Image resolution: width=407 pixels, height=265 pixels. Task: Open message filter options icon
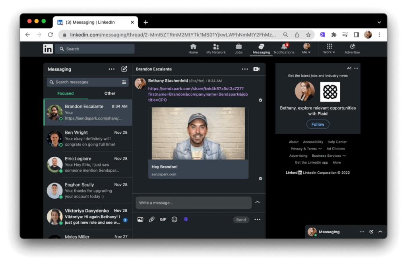pyautogui.click(x=124, y=82)
